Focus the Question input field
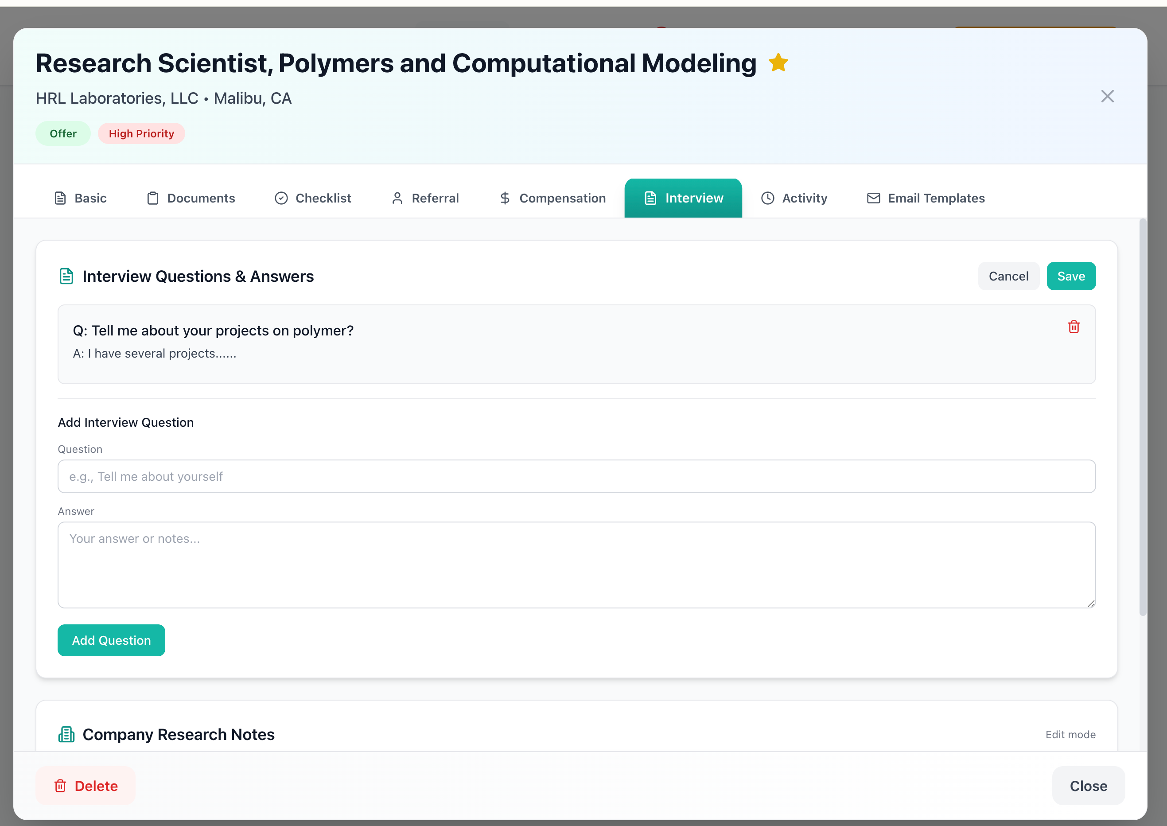The width and height of the screenshot is (1167, 826). (x=576, y=476)
